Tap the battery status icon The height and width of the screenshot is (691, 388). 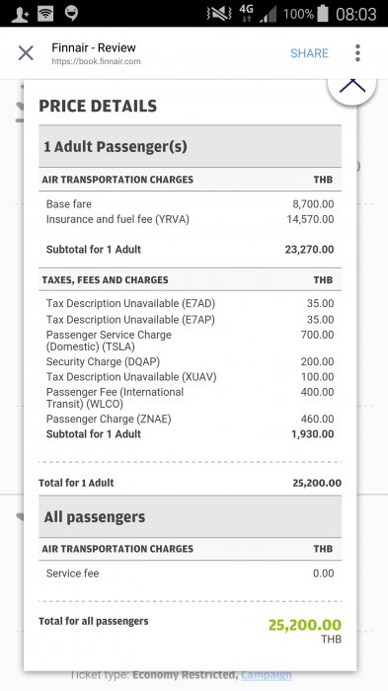point(323,14)
